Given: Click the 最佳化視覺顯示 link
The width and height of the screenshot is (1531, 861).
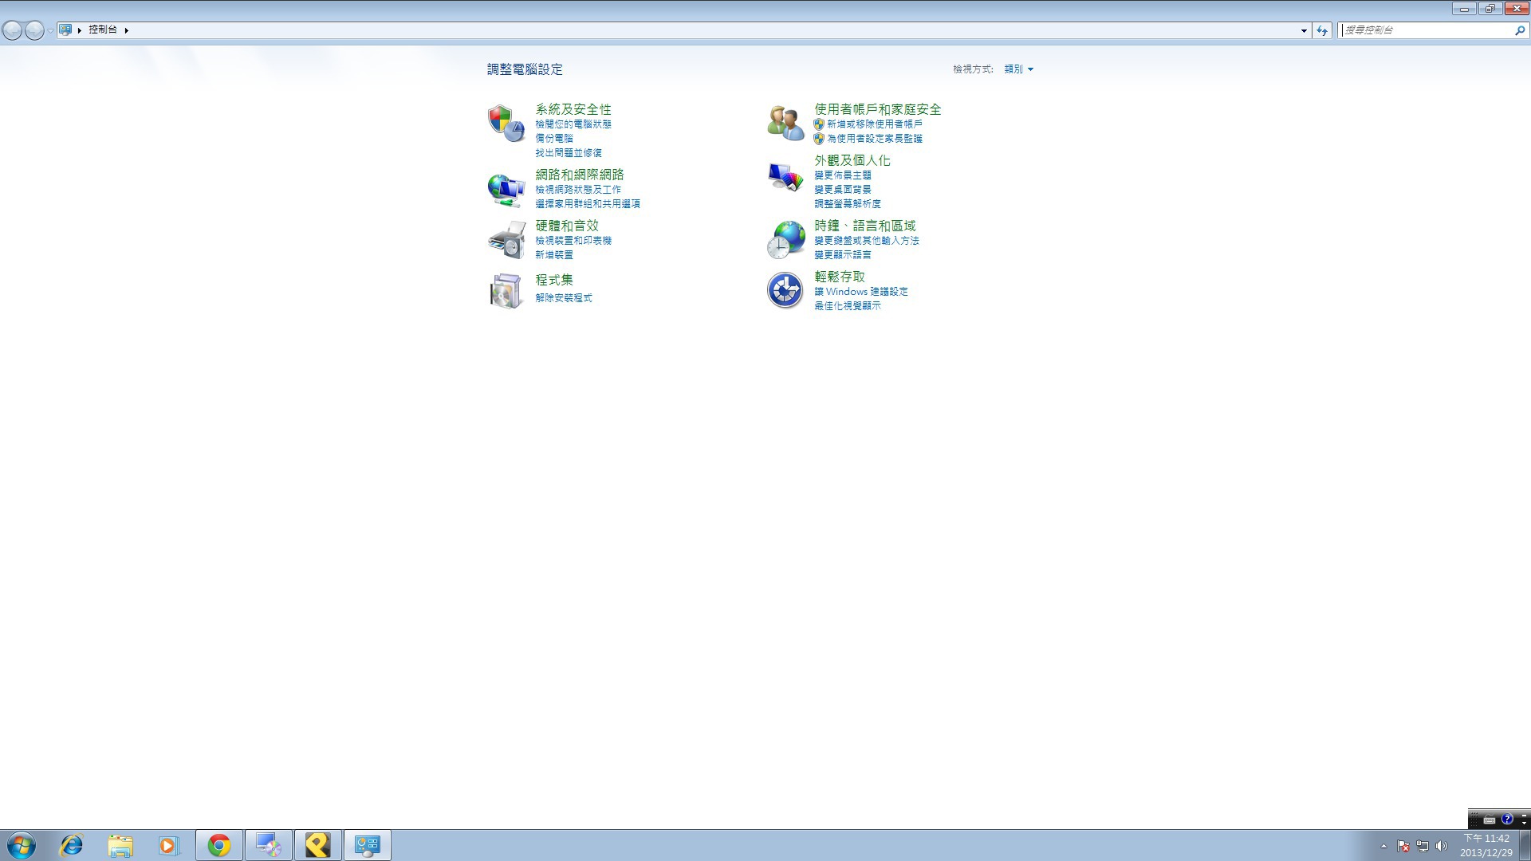Looking at the screenshot, I should click(x=848, y=306).
